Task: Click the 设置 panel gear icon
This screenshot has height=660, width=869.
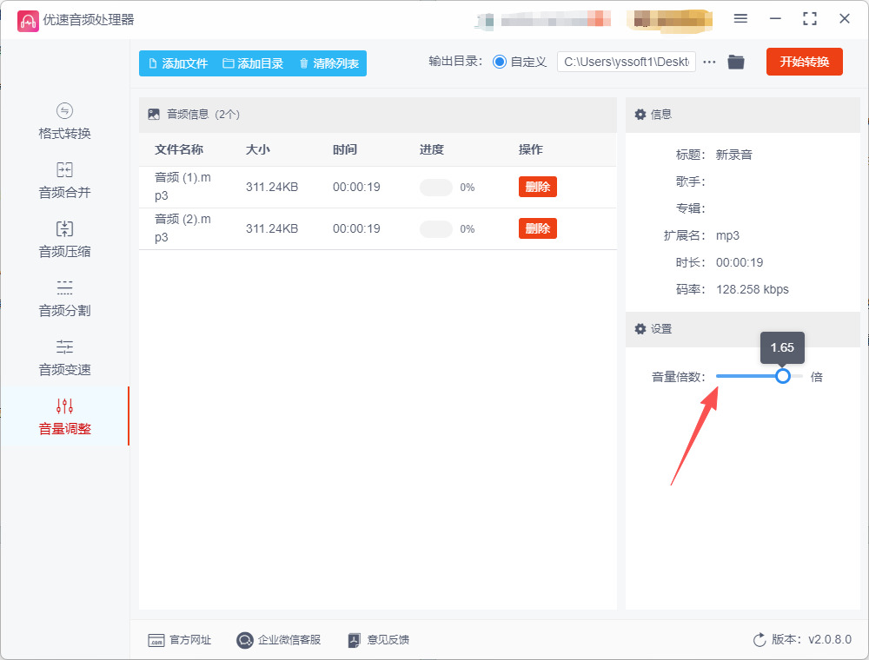Action: coord(640,329)
